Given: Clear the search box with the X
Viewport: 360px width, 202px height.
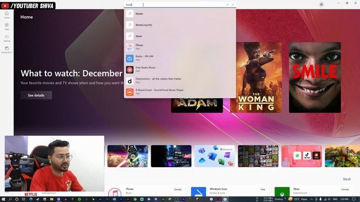Looking at the screenshot, I should (227, 4).
